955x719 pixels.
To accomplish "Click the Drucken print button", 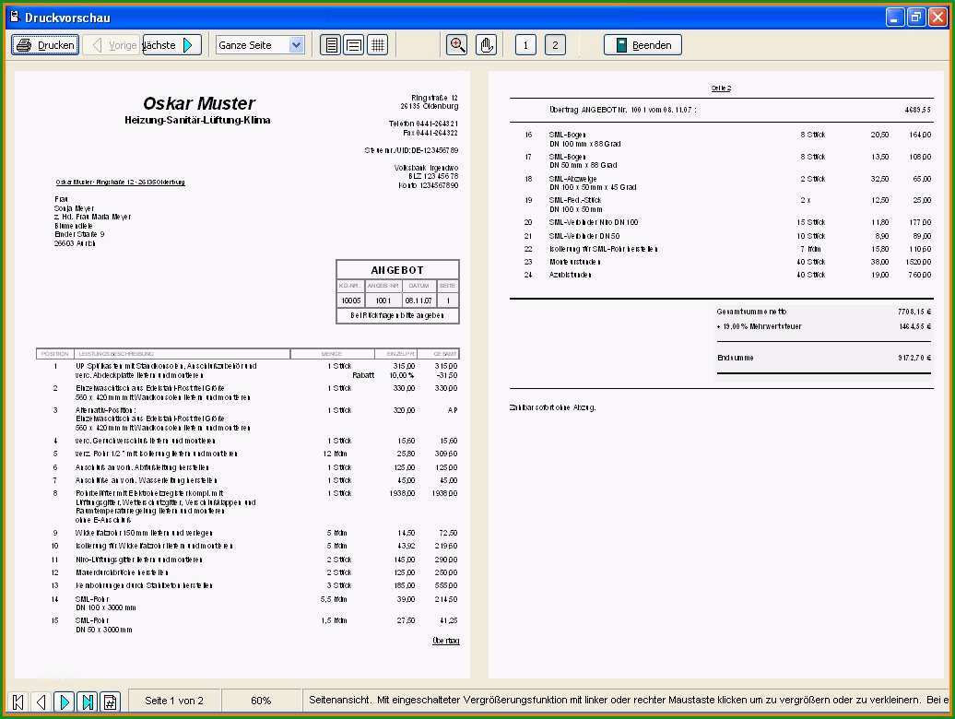I will 45,45.
